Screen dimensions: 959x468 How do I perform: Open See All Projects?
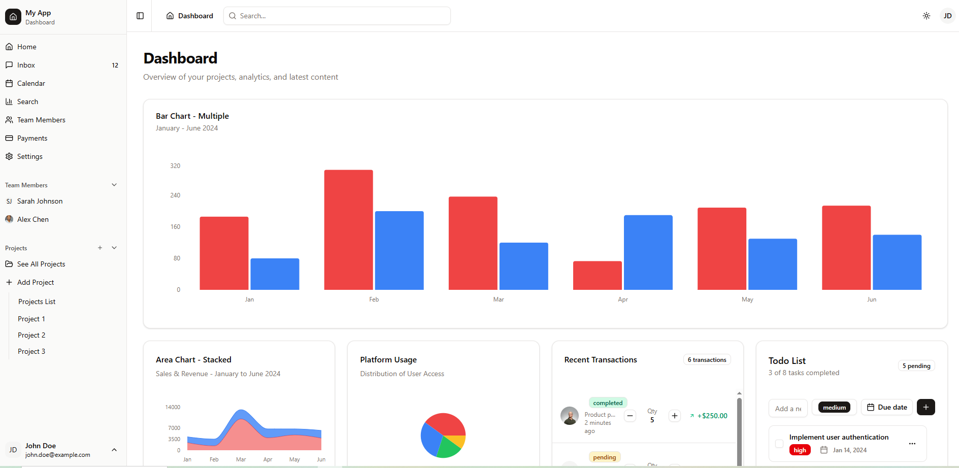63,264
